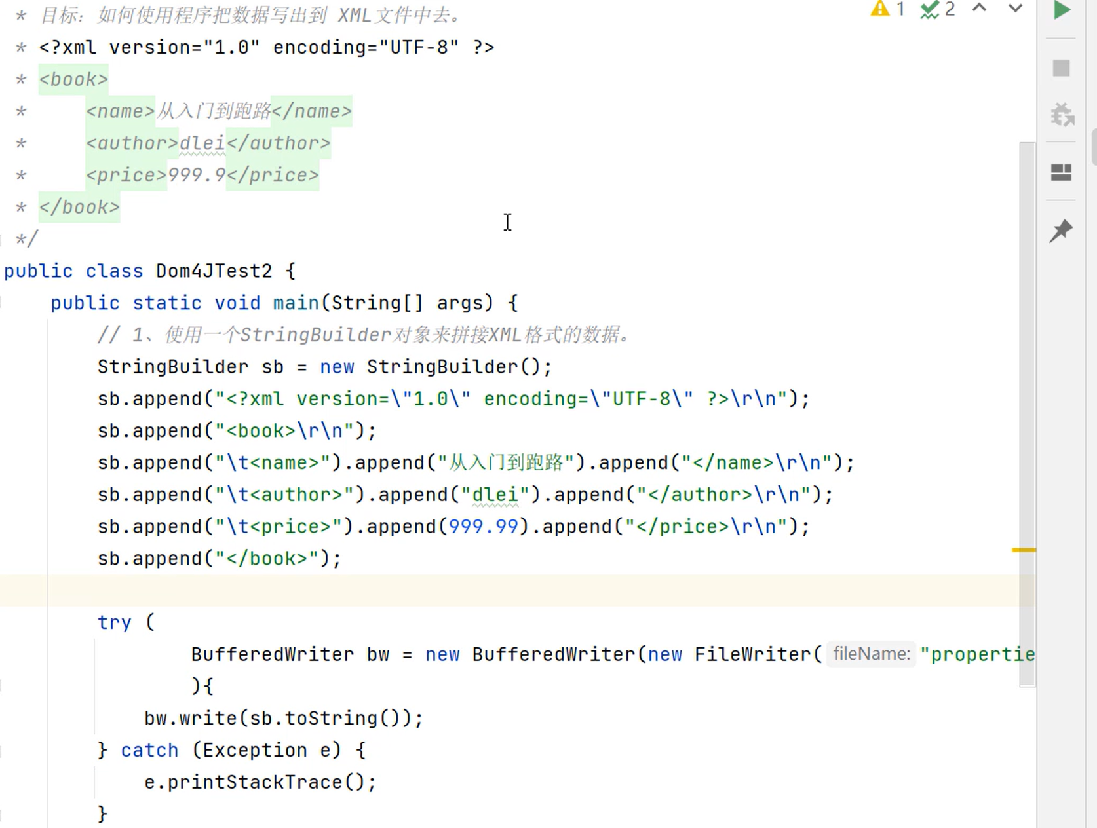Click the try keyword
1097x828 pixels.
114,623
